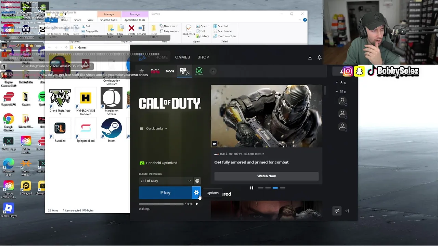The image size is (438, 246).
Task: Open the File tab in Explorer
Action: [x=51, y=20]
